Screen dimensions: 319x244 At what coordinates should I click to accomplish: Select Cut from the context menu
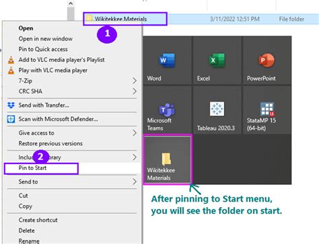coord(24,196)
